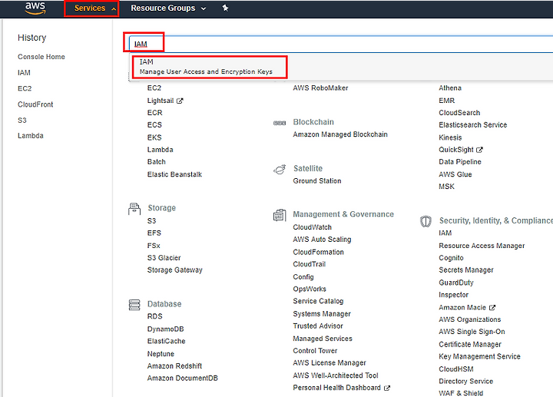Open S3 Glacier service
This screenshot has height=397, width=553.
tap(164, 258)
